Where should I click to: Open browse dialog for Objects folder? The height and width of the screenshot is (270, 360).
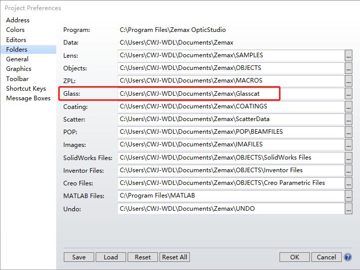click(348, 68)
